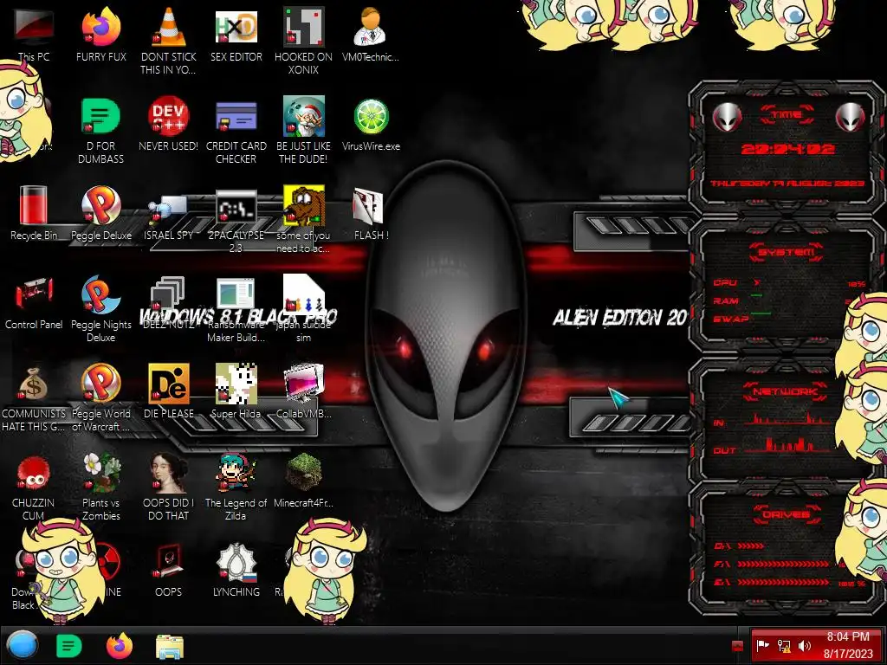
Task: Click the Action Center flag tray icon
Action: point(763,645)
